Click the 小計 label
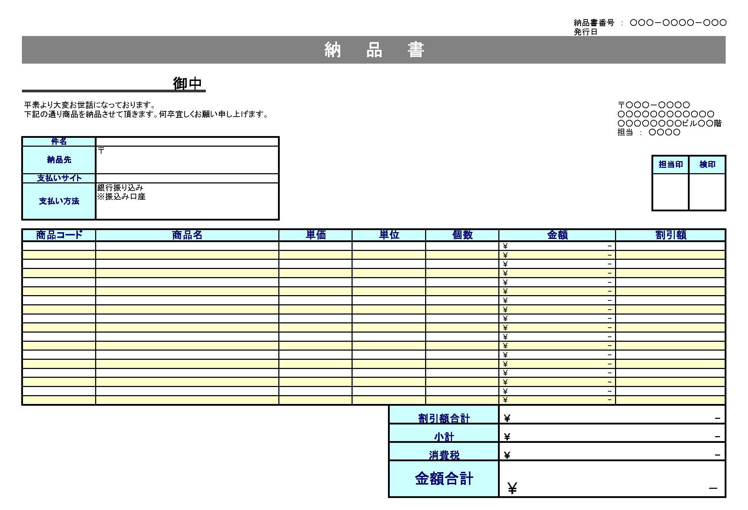Viewport: 748px width, 510px height. (444, 437)
